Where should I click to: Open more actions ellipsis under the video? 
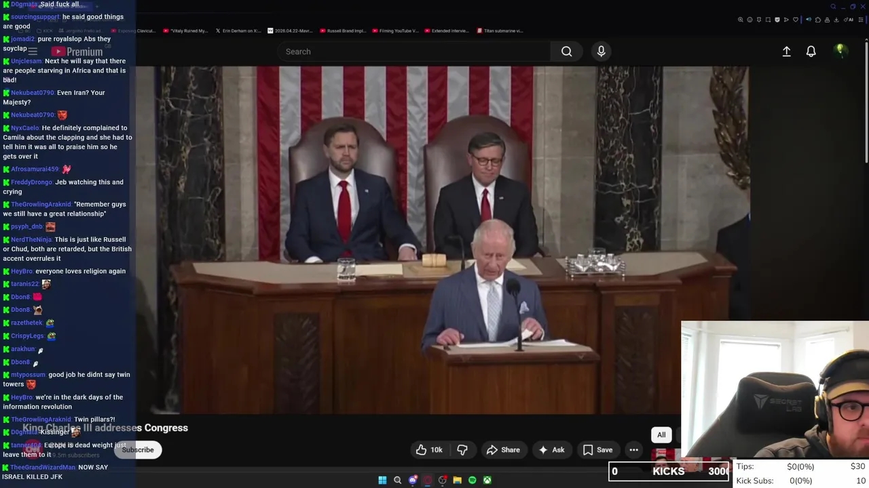[633, 450]
